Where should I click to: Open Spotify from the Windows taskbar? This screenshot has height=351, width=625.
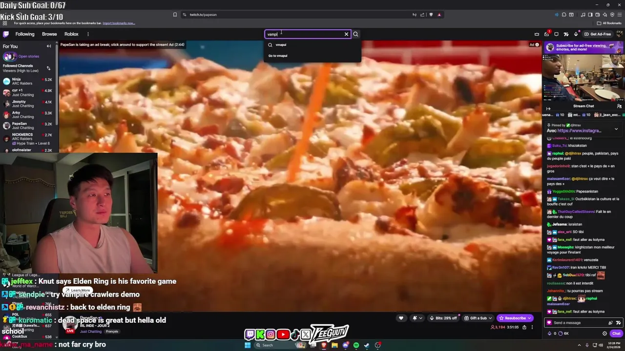pos(356,345)
